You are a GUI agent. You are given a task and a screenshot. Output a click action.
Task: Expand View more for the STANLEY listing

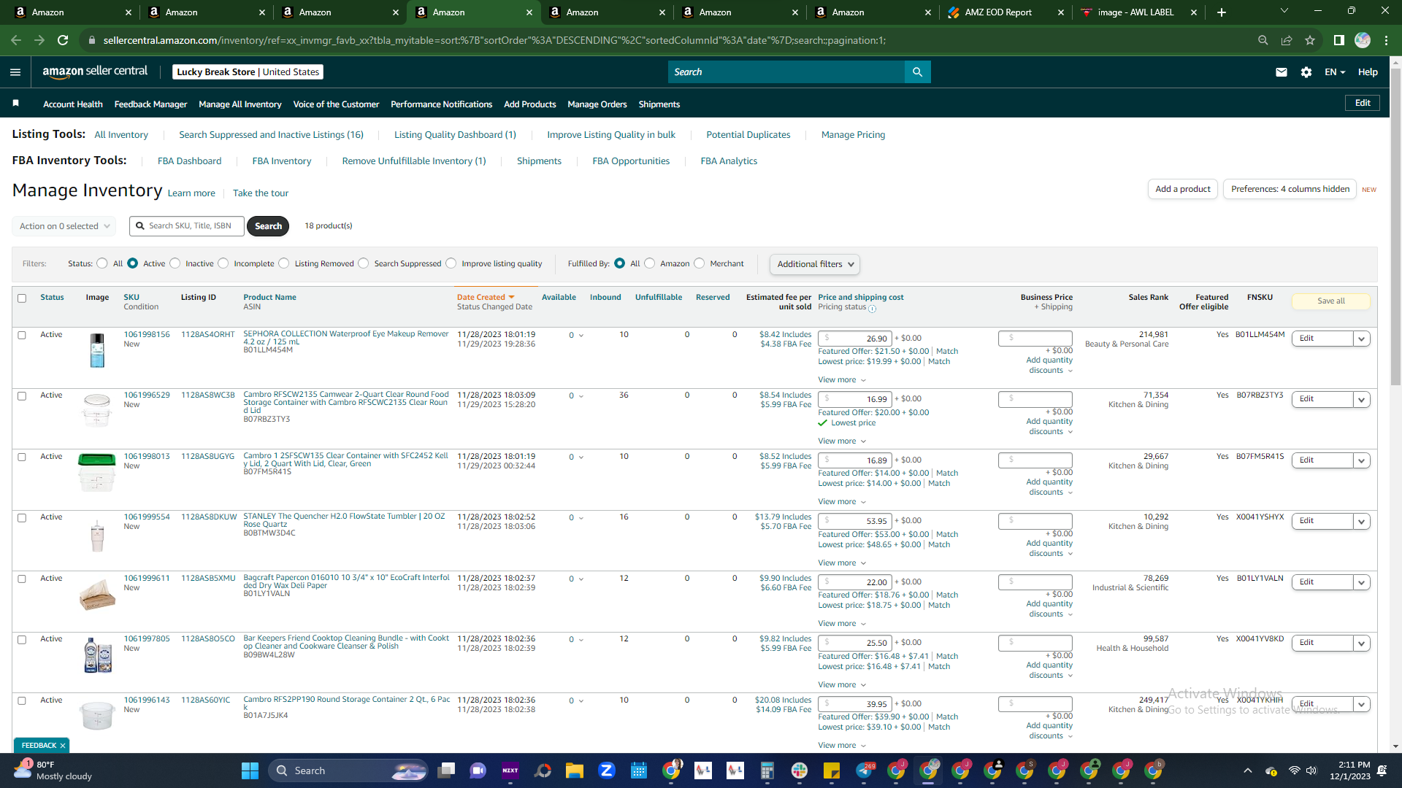tap(842, 563)
